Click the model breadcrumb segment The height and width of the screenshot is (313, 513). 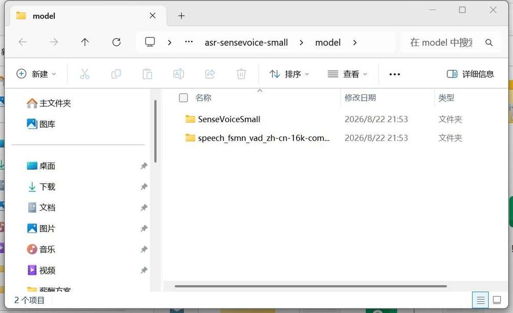pyautogui.click(x=328, y=43)
